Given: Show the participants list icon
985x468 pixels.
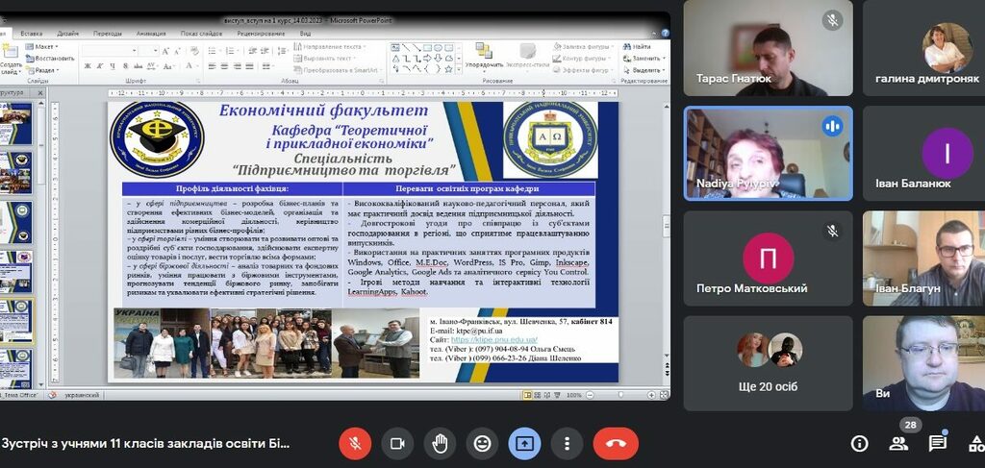Looking at the screenshot, I should [x=898, y=443].
